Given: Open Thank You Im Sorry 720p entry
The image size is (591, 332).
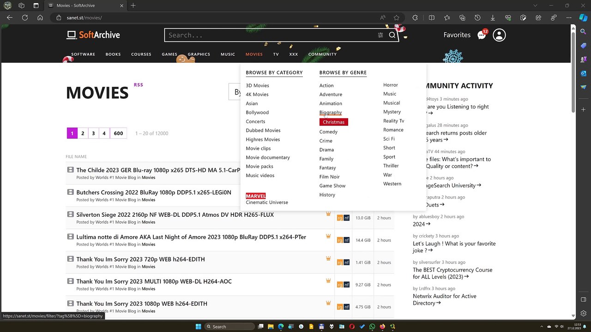Looking at the screenshot, I should tap(140, 259).
